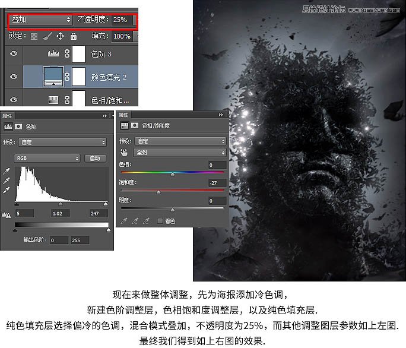406x348 pixels.
Task: Click the fill field showing 100%
Action: pyautogui.click(x=122, y=36)
